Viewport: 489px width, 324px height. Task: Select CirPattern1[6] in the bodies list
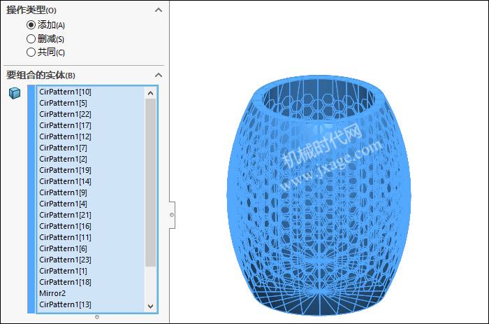(91, 248)
